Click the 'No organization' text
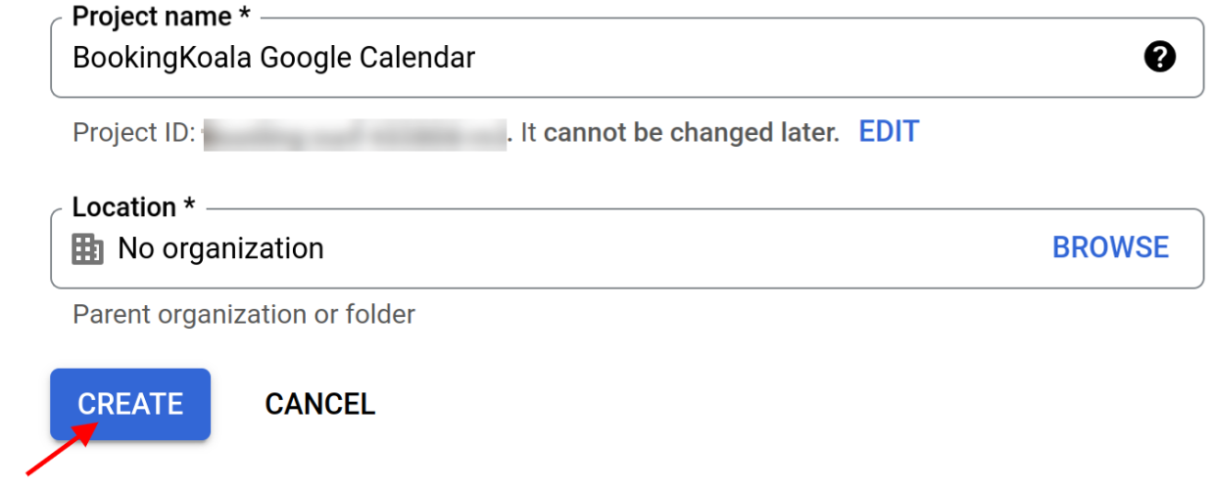 (x=220, y=248)
